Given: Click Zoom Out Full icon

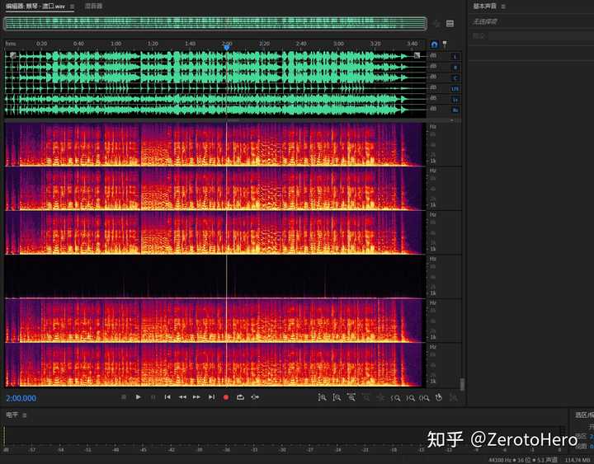Looking at the screenshot, I should point(380,397).
